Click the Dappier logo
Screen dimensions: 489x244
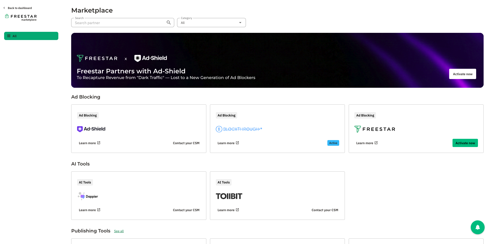pos(88,196)
